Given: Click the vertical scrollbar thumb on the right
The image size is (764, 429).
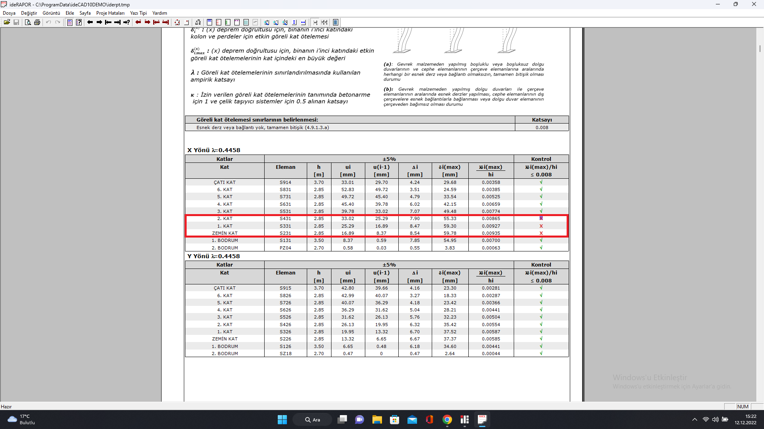Looking at the screenshot, I should 760,48.
